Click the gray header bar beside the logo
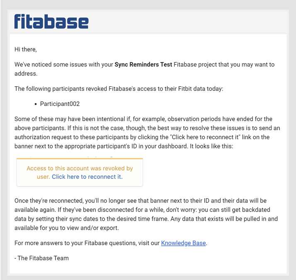Image resolution: width=296 pixels, height=280 pixels. click(187, 22)
